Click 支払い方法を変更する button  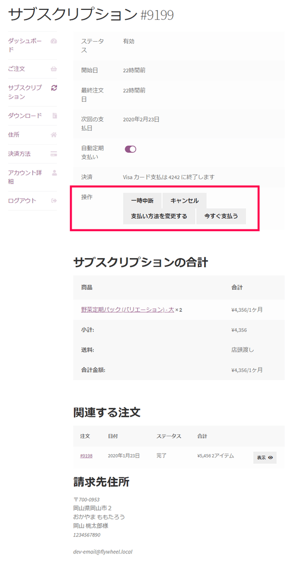coord(159,216)
